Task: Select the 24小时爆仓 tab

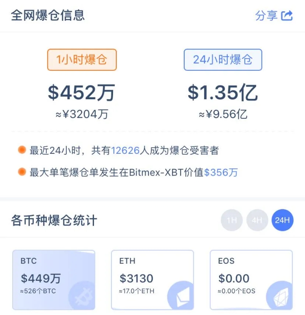Action: coord(223,60)
